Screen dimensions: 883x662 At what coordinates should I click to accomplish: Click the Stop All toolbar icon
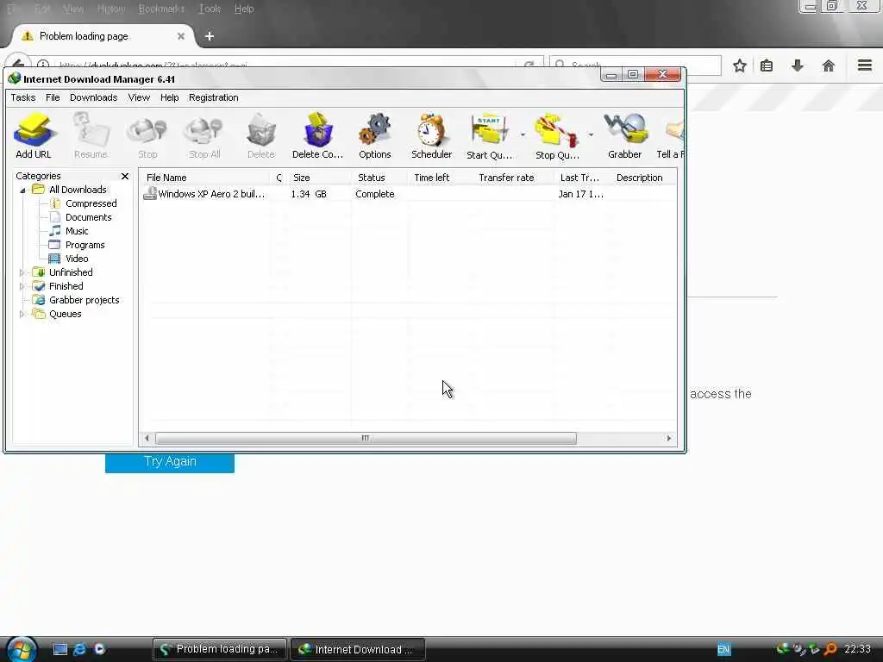tap(204, 135)
